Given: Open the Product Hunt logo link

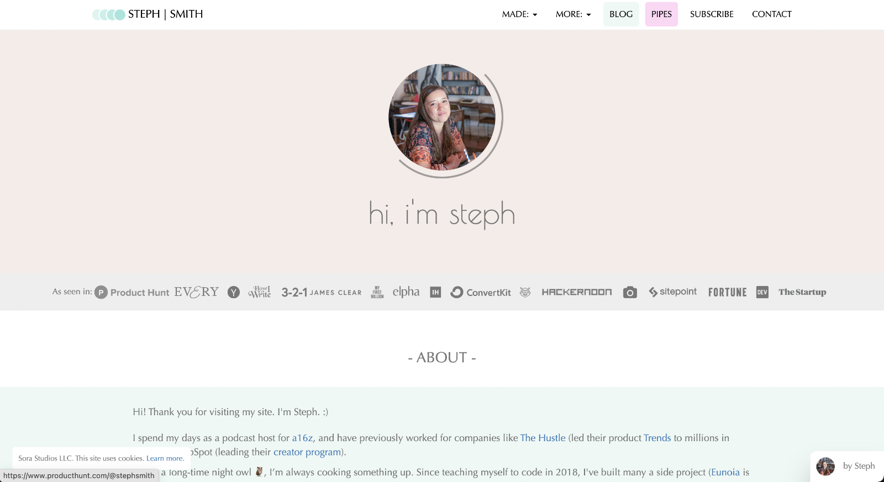Looking at the screenshot, I should click(x=132, y=292).
